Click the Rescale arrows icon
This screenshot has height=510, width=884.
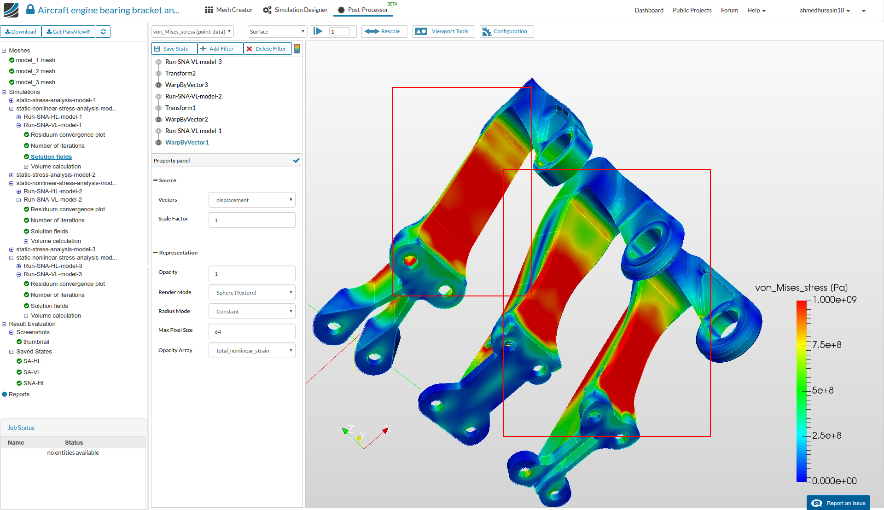(x=372, y=31)
